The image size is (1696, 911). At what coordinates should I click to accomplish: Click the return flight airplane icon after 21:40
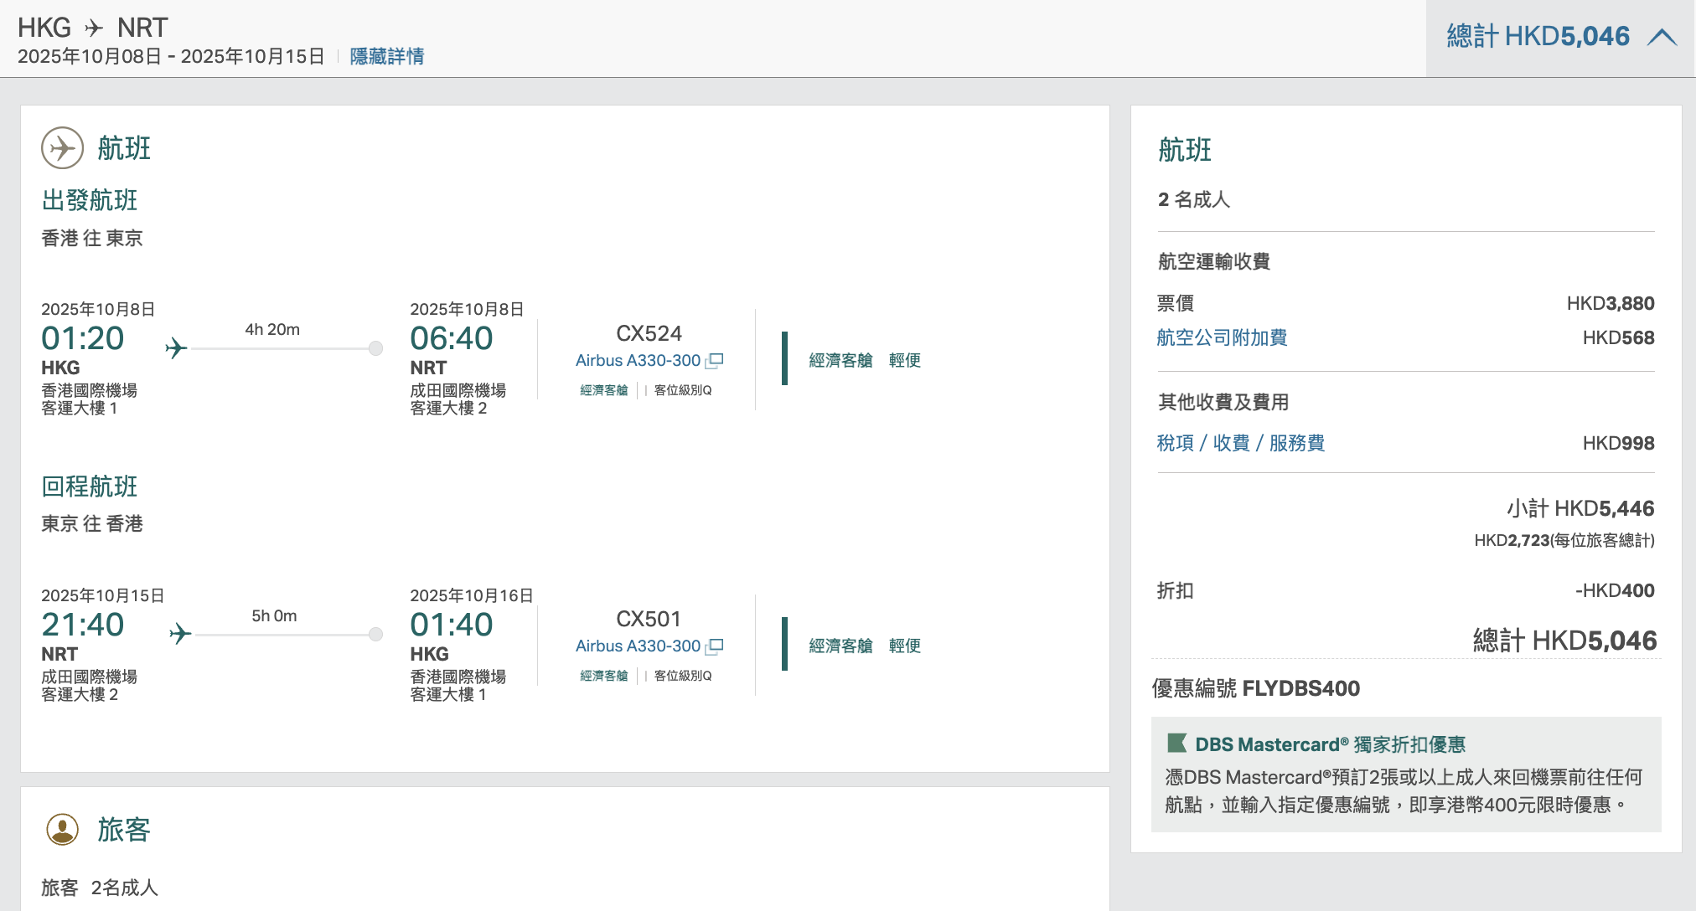pyautogui.click(x=180, y=633)
